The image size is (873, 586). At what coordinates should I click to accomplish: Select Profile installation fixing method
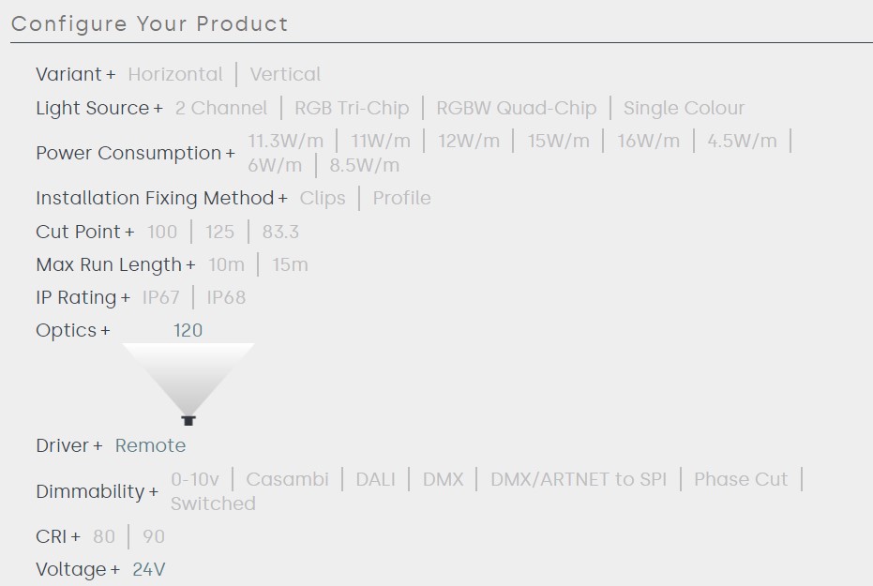click(x=401, y=199)
